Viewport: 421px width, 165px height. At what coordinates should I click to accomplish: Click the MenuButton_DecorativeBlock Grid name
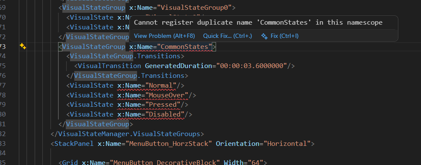164,162
